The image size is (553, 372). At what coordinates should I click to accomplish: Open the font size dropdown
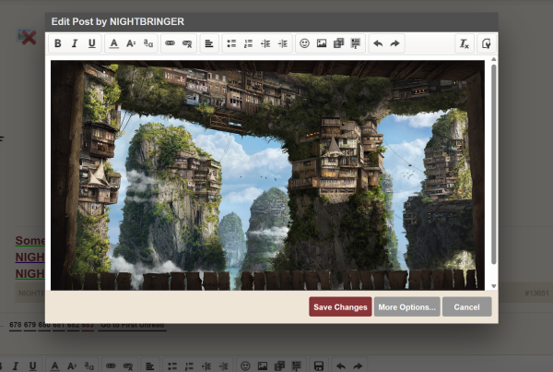pyautogui.click(x=131, y=43)
